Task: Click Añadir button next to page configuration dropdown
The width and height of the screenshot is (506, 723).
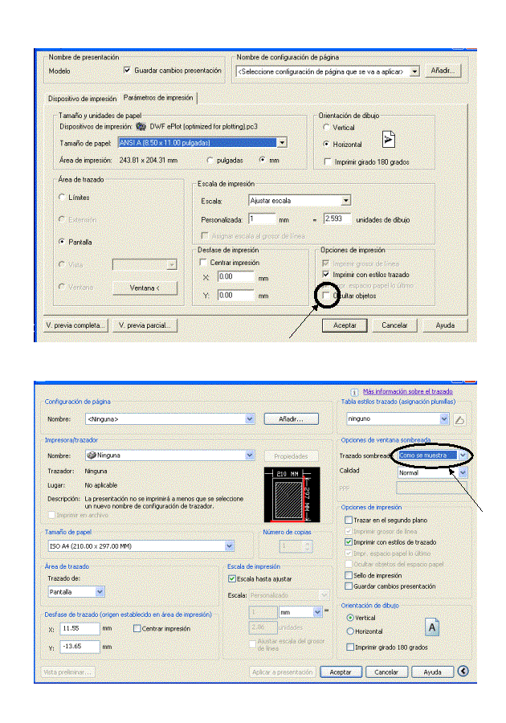Action: (x=443, y=71)
